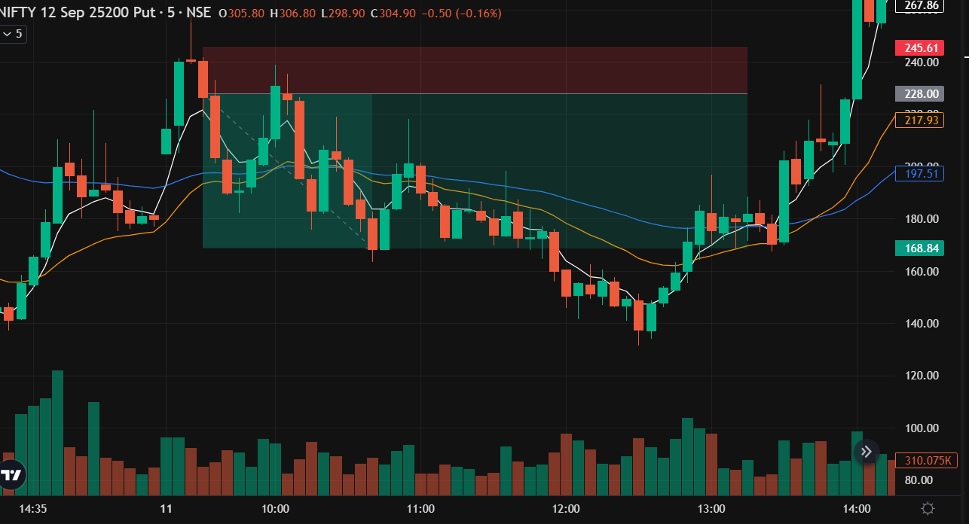
Task: Click the change value −0.50 (−0.16%)
Action: point(462,14)
